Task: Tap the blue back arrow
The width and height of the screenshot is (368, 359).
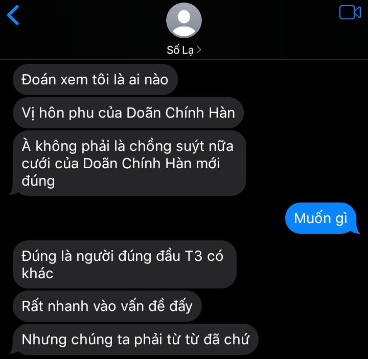Action: click(13, 15)
